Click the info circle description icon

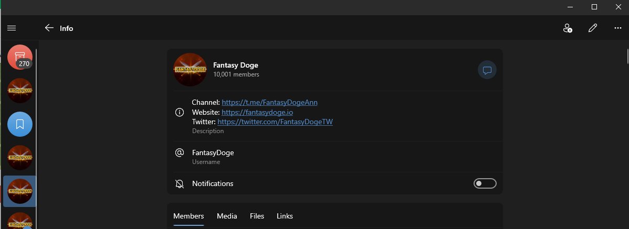coord(180,112)
